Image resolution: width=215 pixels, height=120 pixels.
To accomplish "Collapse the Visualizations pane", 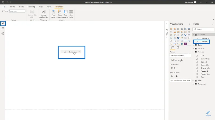I will click(190, 24).
